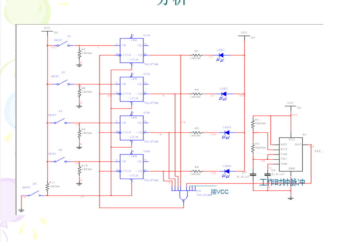Screen dimensions: 342x242
Task: Click the LED3 diode symbol
Action: pos(226,133)
